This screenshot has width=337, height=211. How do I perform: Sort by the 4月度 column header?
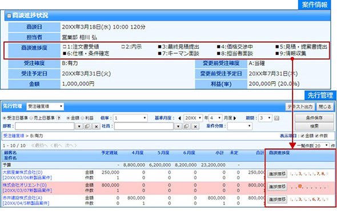click(x=138, y=153)
